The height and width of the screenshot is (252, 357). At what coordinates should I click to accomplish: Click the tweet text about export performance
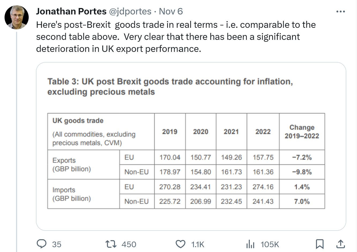coord(176,37)
